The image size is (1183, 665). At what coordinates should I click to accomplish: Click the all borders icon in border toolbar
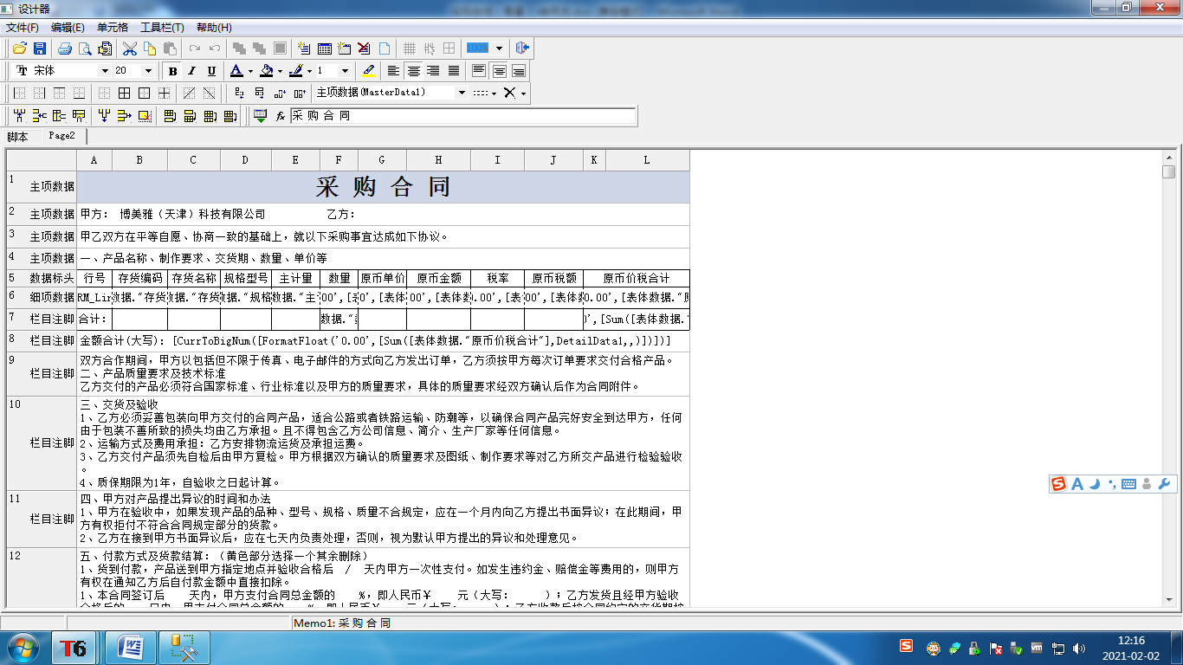point(124,93)
